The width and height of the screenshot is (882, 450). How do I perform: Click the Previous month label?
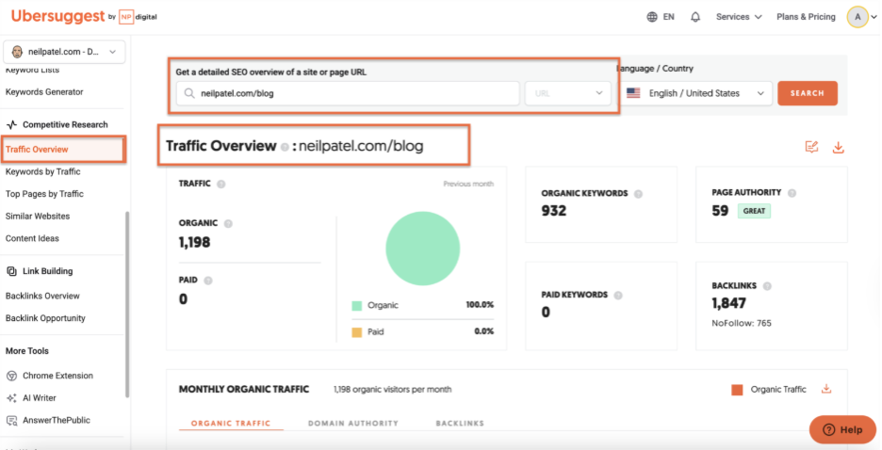coord(468,184)
